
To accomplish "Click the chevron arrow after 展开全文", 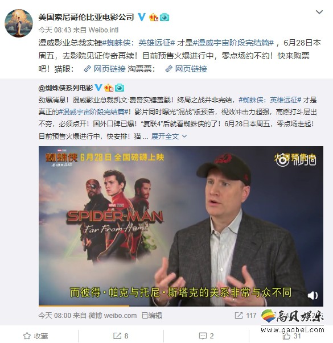I will [184, 137].
